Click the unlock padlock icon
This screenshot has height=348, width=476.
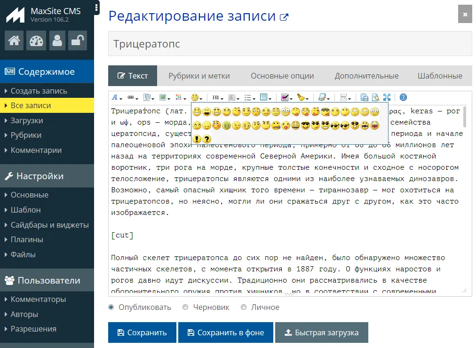(77, 40)
